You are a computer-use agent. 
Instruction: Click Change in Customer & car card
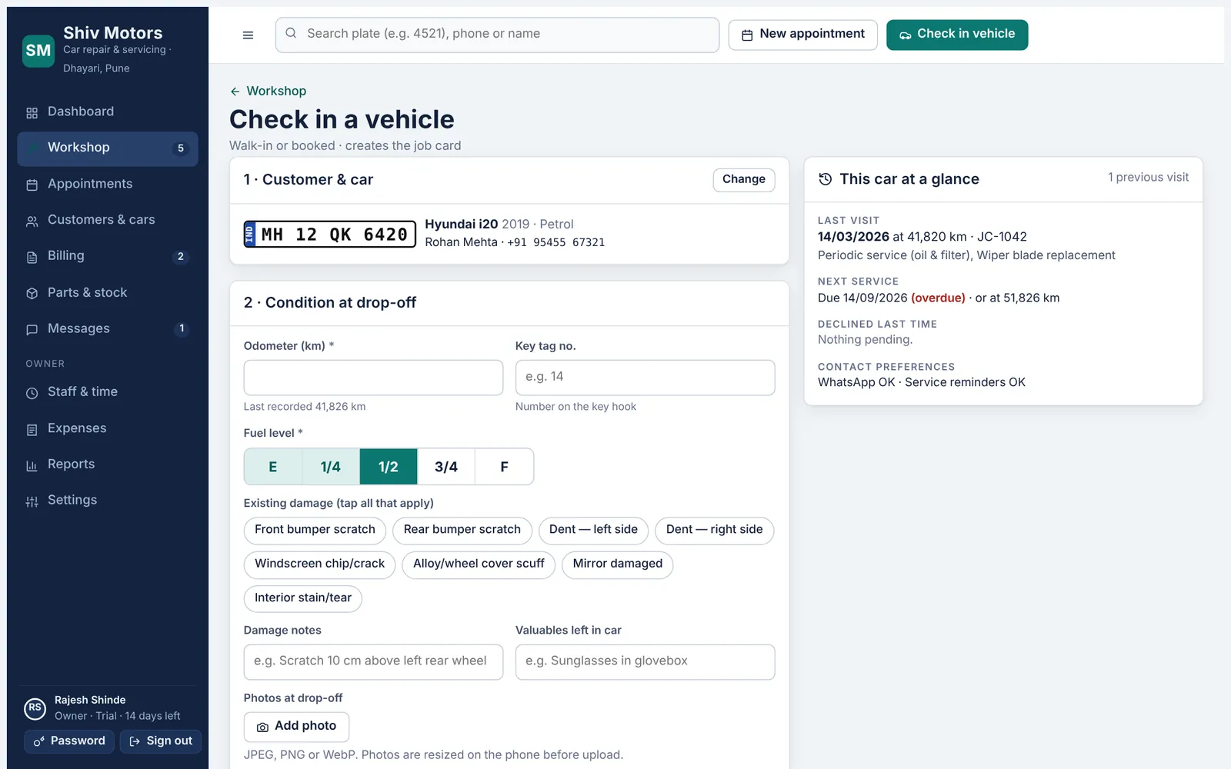pos(743,180)
